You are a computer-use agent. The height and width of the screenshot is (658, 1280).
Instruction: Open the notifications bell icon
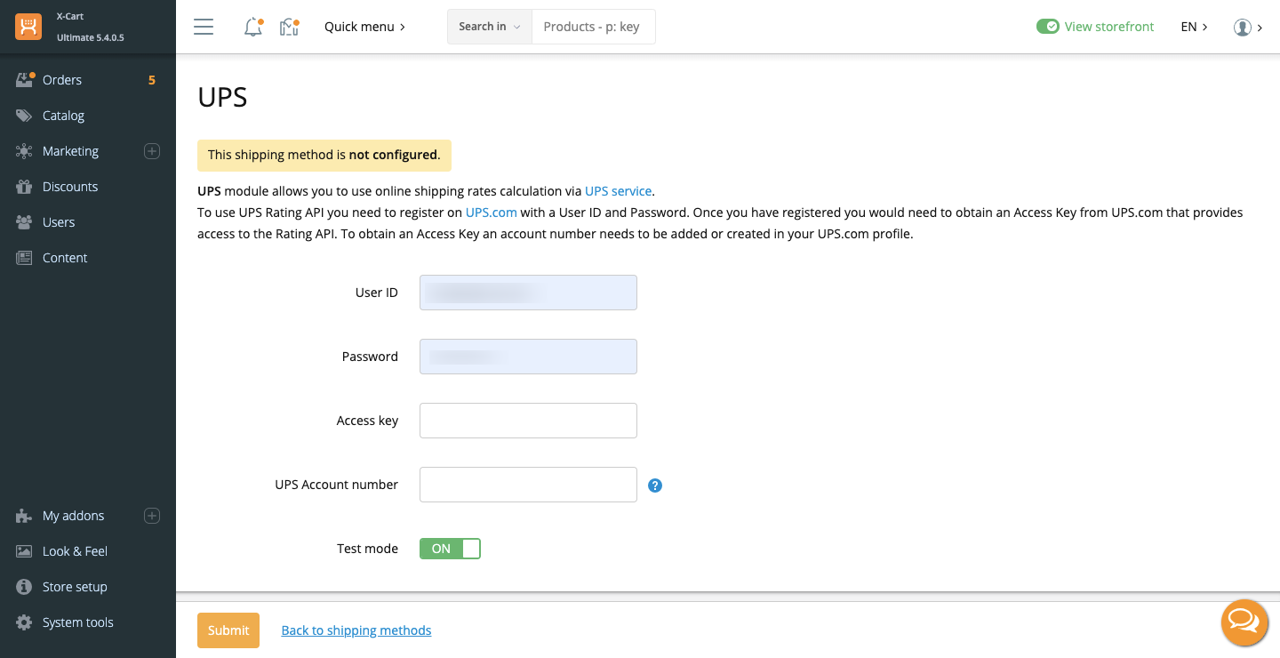253,28
